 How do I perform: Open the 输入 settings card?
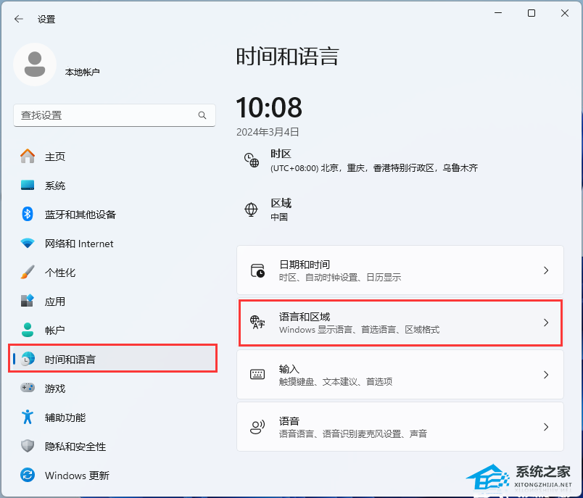point(400,375)
